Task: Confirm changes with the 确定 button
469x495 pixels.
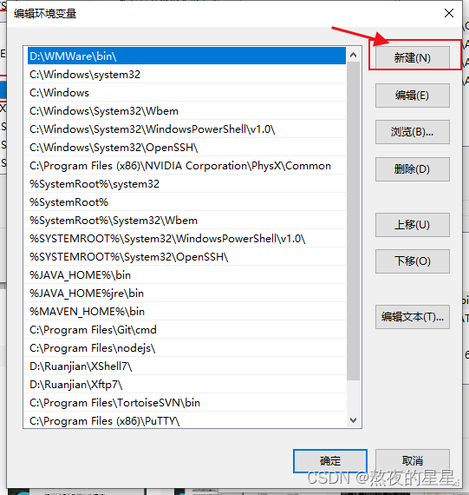Action: click(x=330, y=461)
